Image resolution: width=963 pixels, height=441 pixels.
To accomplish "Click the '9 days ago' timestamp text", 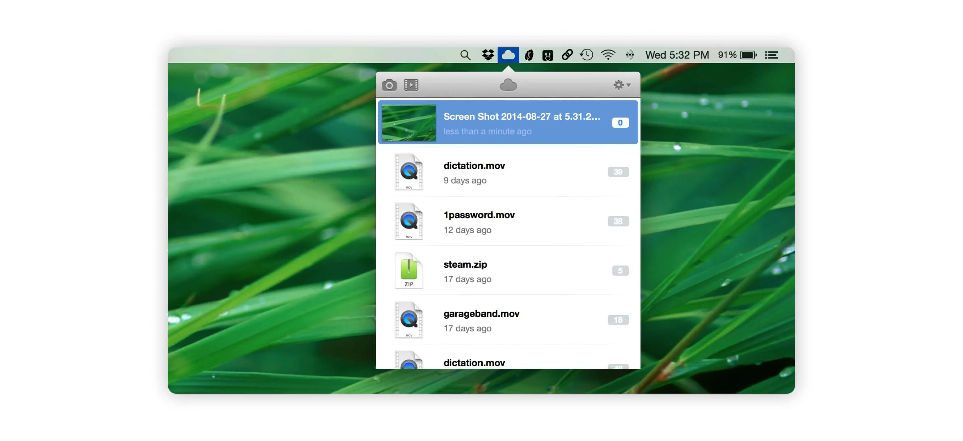I will (x=465, y=180).
